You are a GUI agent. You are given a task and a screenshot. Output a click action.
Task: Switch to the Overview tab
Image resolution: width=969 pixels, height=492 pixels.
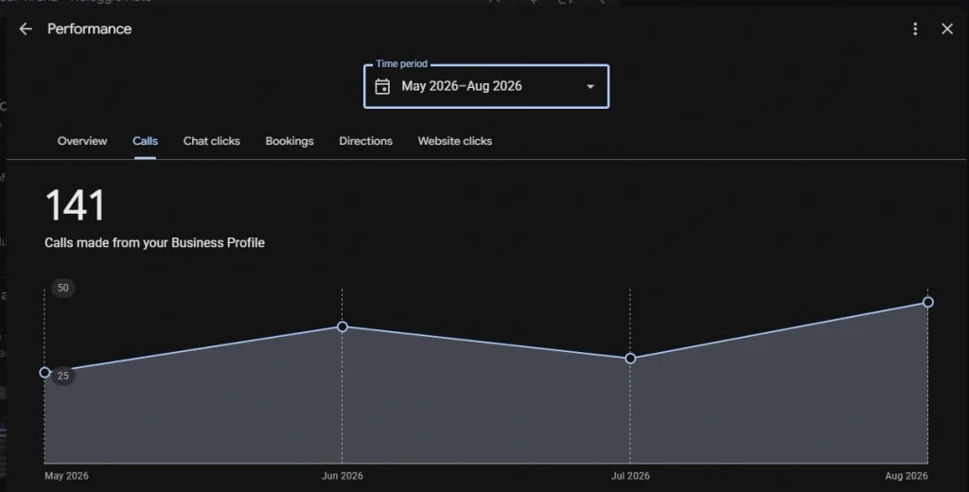click(x=82, y=141)
